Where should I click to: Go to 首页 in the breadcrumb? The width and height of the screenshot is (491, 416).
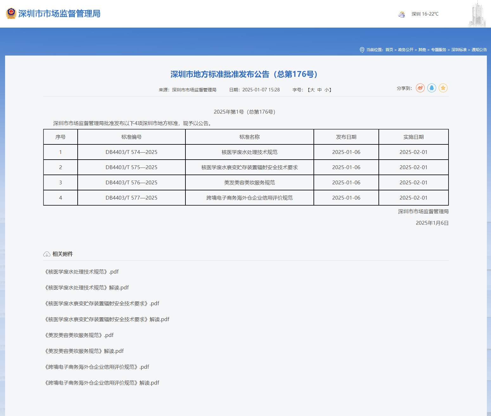coord(389,50)
